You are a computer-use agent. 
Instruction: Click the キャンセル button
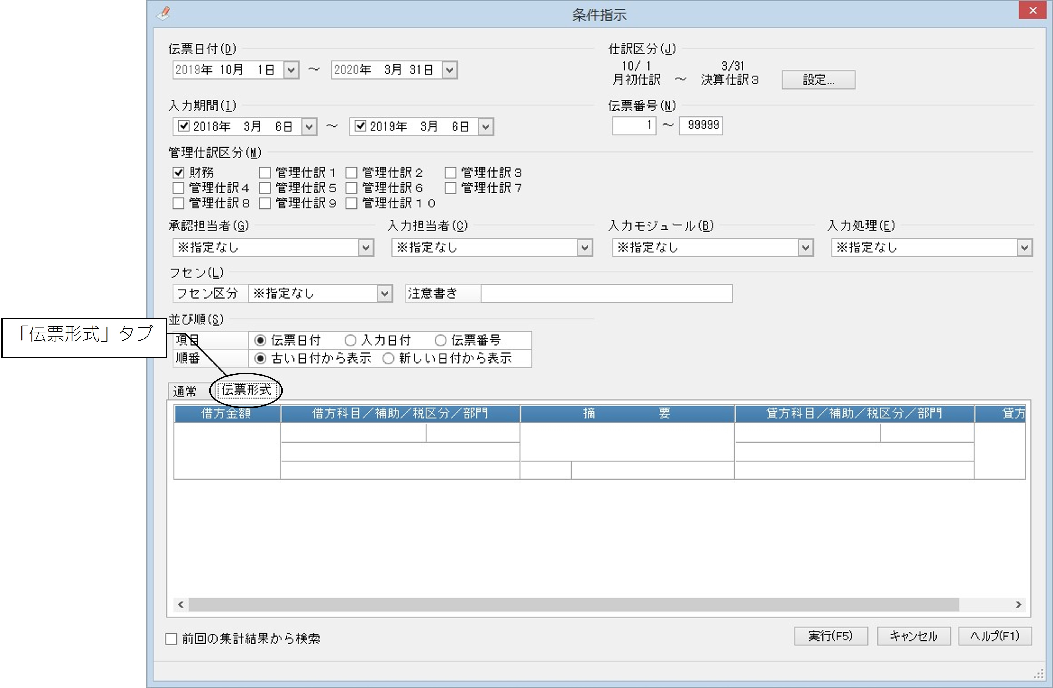(914, 636)
